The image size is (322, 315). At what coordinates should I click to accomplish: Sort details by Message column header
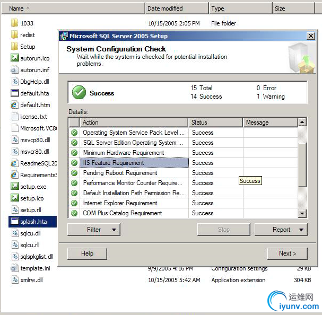(x=271, y=122)
